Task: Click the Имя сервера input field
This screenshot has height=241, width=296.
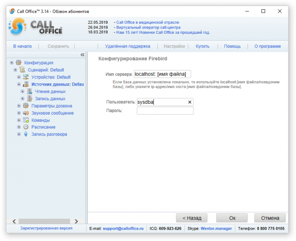Action: (x=162, y=74)
